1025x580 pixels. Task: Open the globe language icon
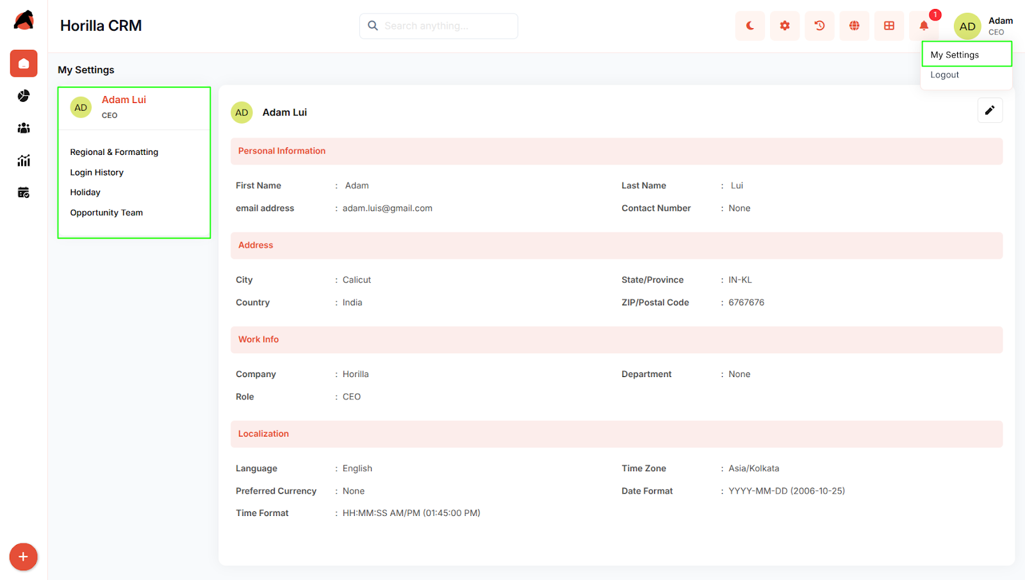854,26
